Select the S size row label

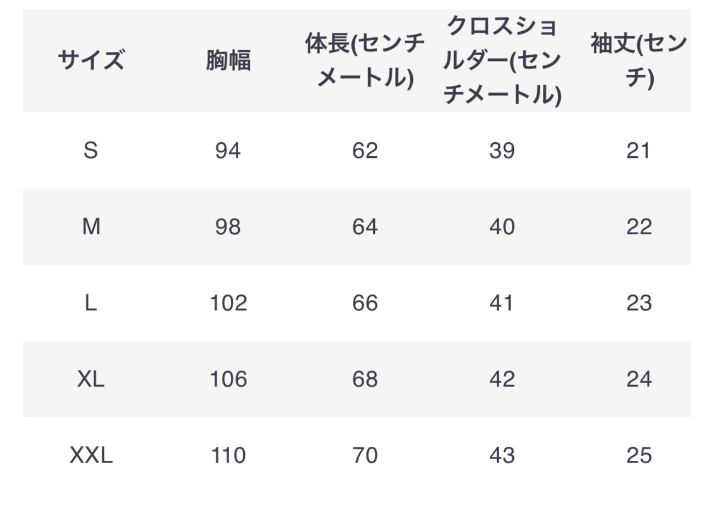pyautogui.click(x=91, y=151)
